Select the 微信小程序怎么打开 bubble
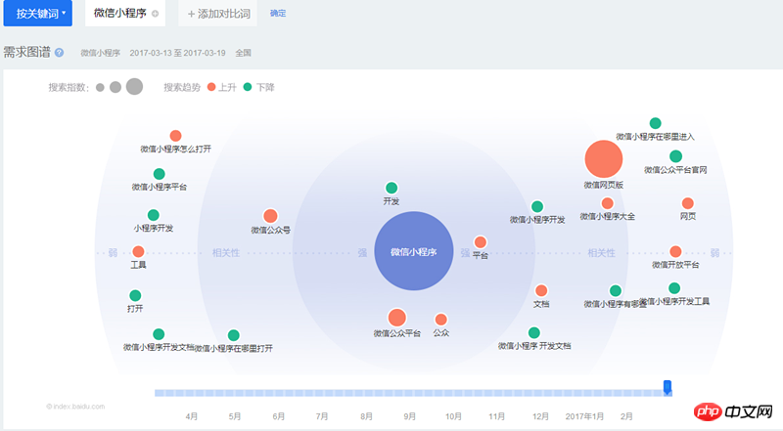This screenshot has height=431, width=783. pyautogui.click(x=175, y=136)
